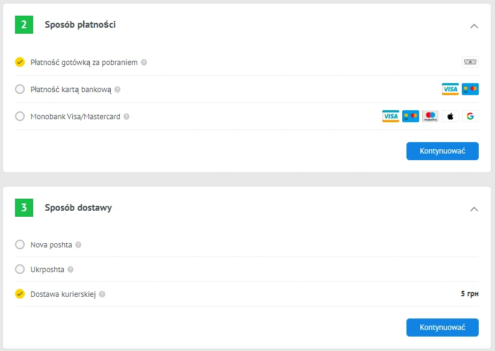Image resolution: width=495 pixels, height=351 pixels.
Task: Open the help icon next to Płatność gotówką za pobraniem
Action: tap(144, 61)
